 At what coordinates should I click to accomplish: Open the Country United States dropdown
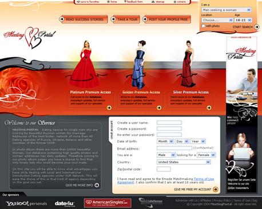184,162
